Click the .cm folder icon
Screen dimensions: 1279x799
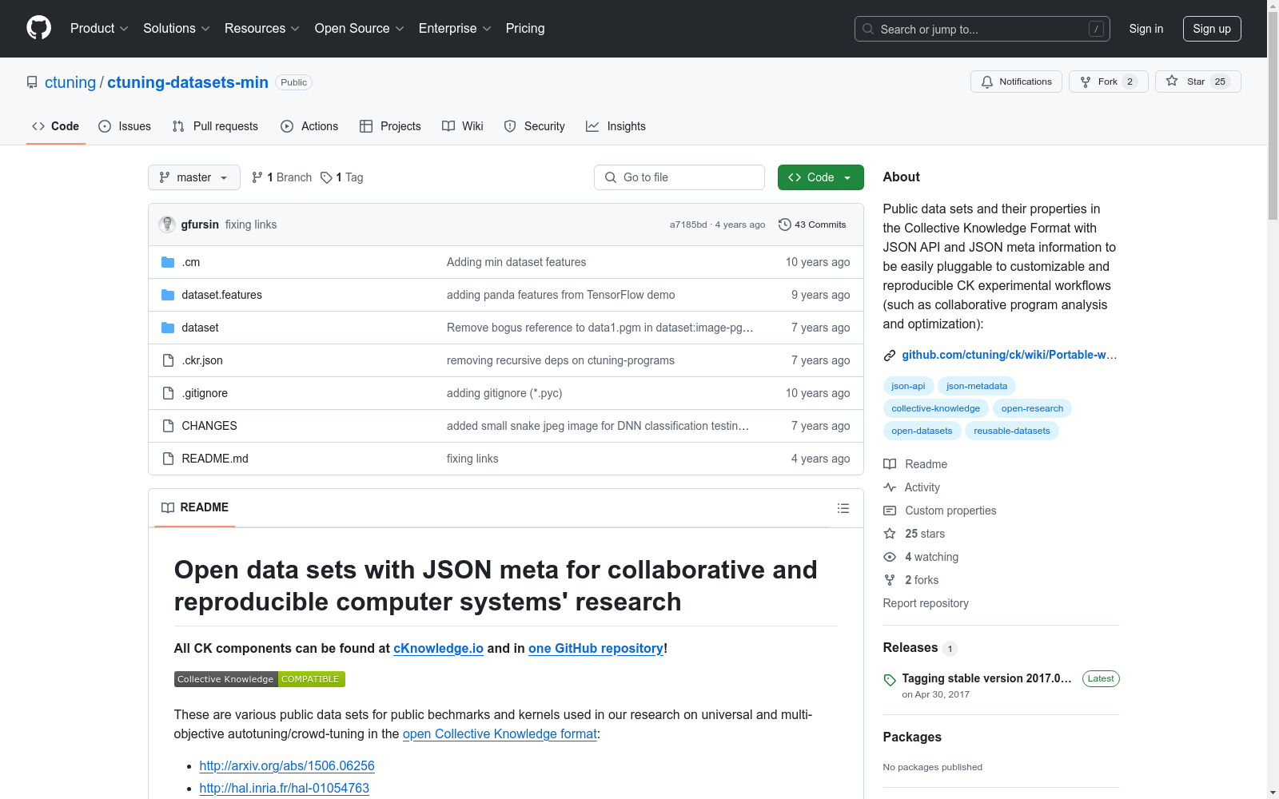click(x=168, y=262)
